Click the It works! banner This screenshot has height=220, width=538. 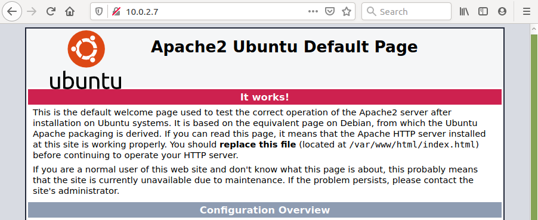coord(265,97)
